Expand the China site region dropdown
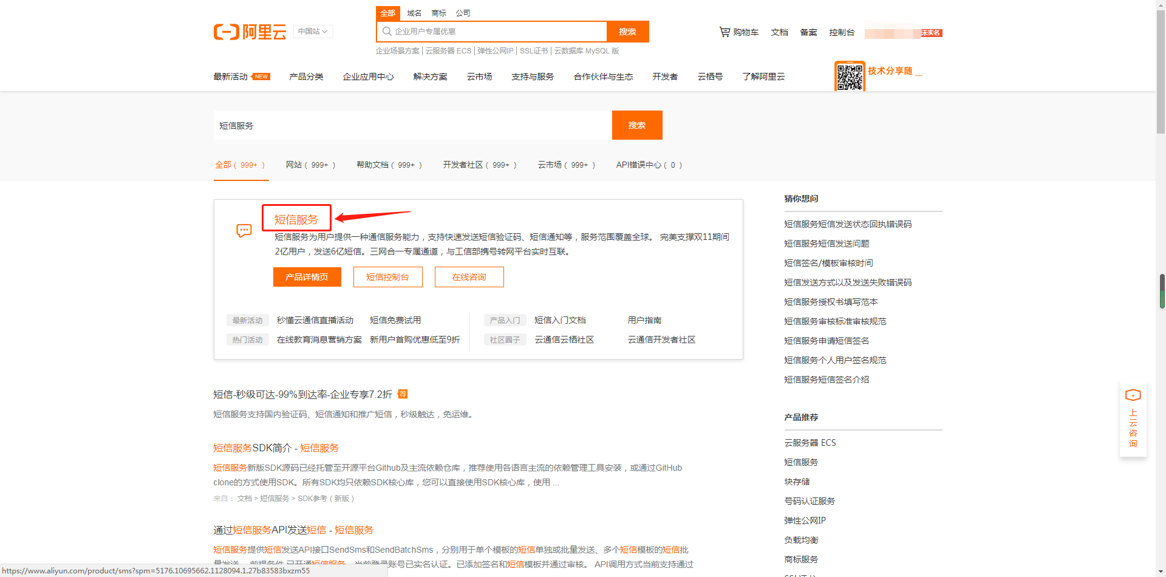 (x=313, y=32)
